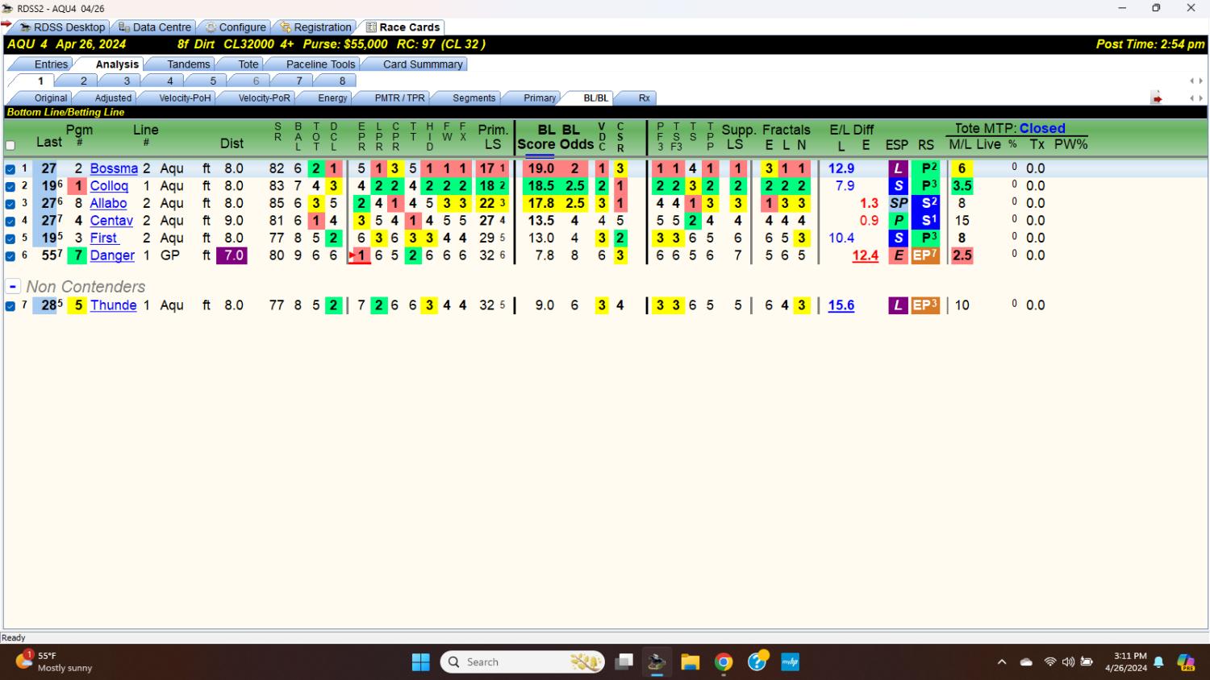Open Task View on taskbar
The width and height of the screenshot is (1210, 680).
point(624,662)
